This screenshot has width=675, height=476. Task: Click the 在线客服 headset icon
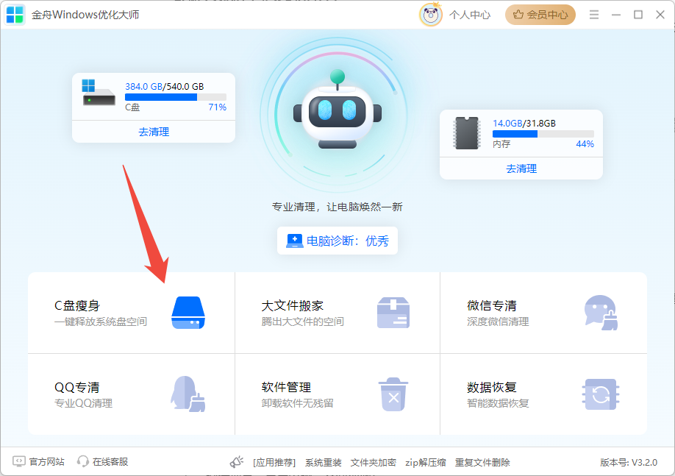point(82,461)
